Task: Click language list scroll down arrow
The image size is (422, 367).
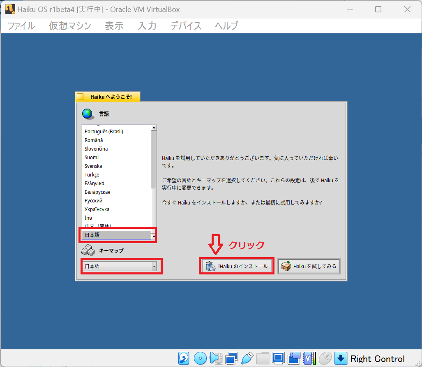Action: [154, 236]
